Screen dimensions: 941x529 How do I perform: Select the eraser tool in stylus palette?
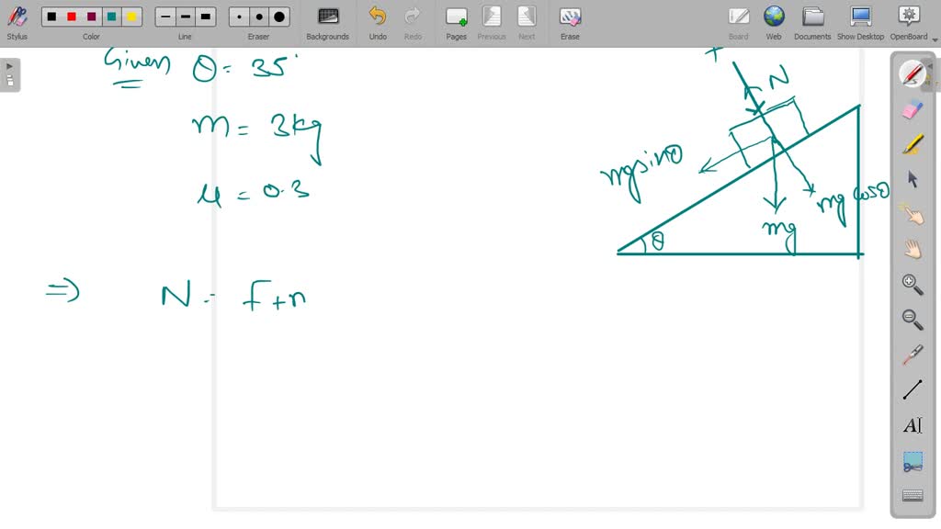coord(913,109)
